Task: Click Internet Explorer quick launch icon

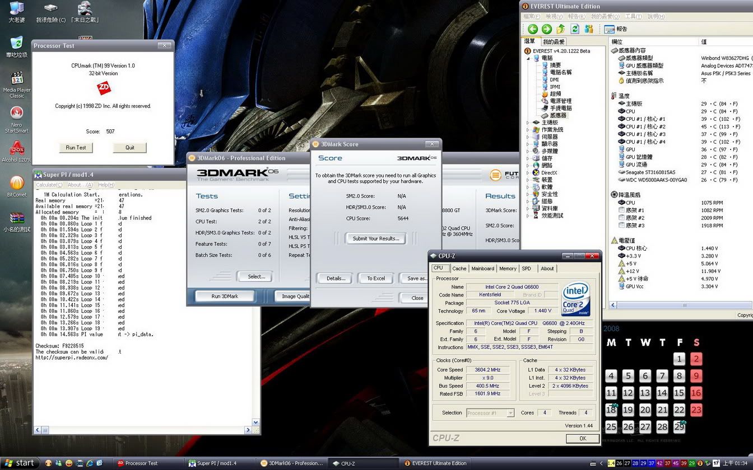Action: (x=89, y=463)
